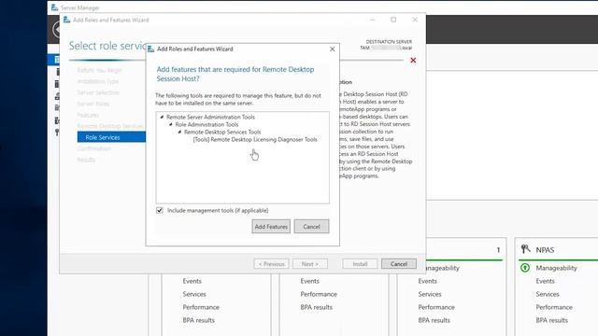
Task: Minimize the outer Add Roles wizard window
Action: [373, 20]
